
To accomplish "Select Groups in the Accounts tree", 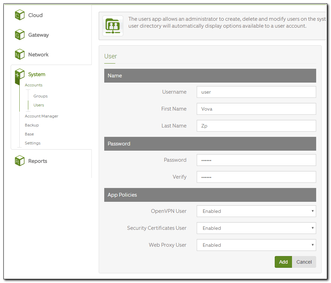I will [x=40, y=96].
